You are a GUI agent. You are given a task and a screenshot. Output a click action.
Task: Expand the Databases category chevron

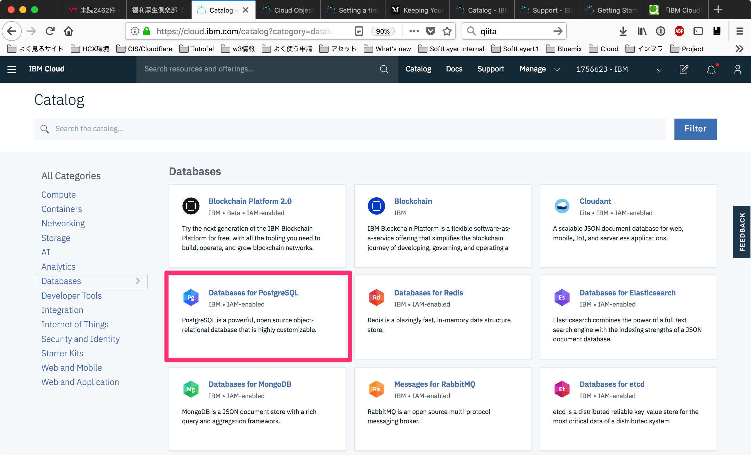coord(138,281)
